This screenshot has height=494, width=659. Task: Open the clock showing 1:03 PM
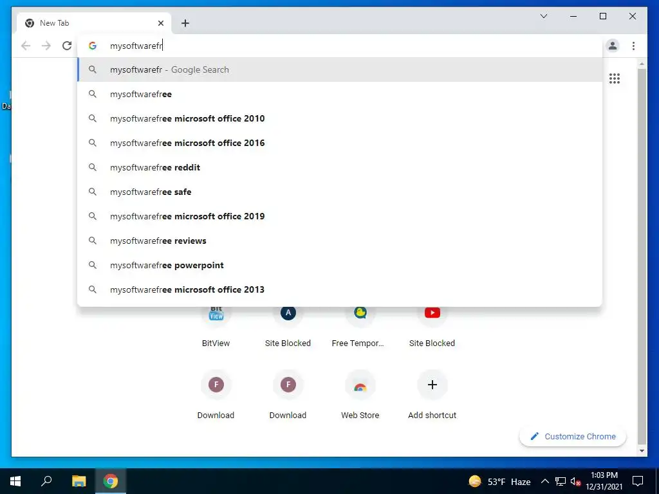[604, 481]
